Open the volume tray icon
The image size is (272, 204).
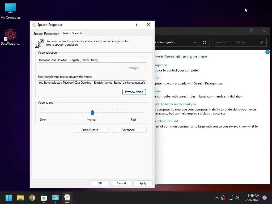pyautogui.click(x=237, y=198)
